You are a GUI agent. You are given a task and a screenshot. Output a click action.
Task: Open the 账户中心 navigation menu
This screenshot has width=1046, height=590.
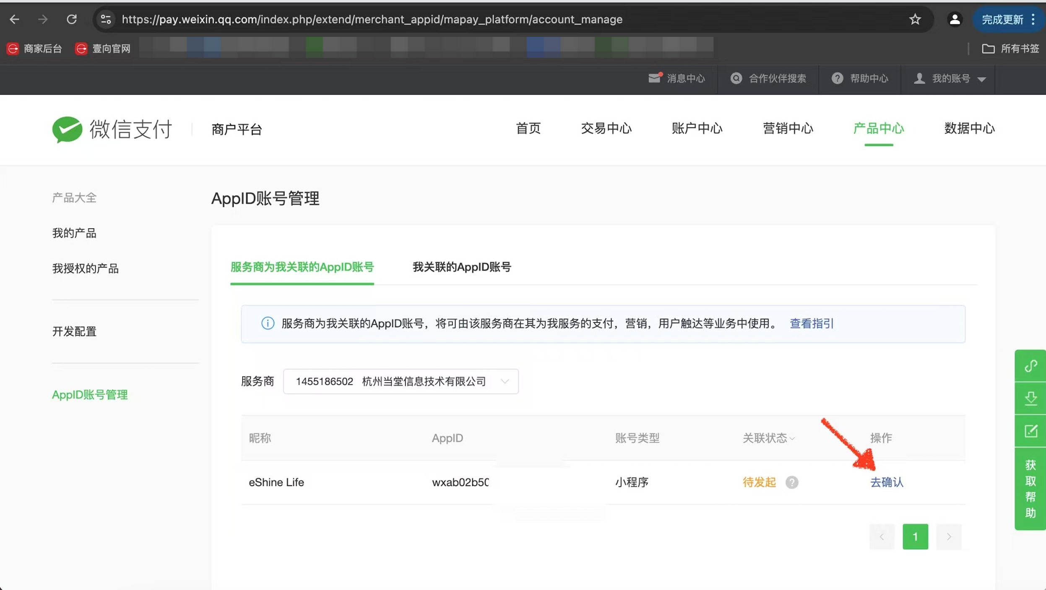pos(697,128)
